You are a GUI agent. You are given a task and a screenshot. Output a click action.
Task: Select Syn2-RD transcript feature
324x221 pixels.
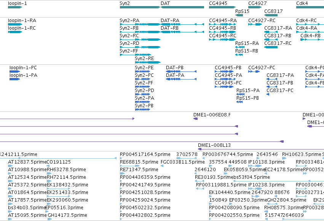click(140, 47)
